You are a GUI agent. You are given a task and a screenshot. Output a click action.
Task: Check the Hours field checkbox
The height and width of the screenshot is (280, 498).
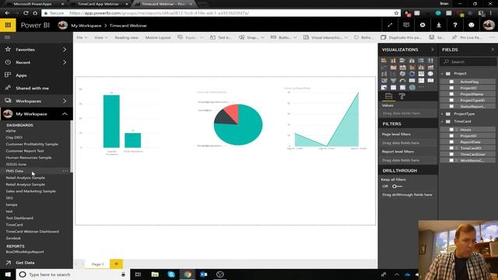[451, 130]
